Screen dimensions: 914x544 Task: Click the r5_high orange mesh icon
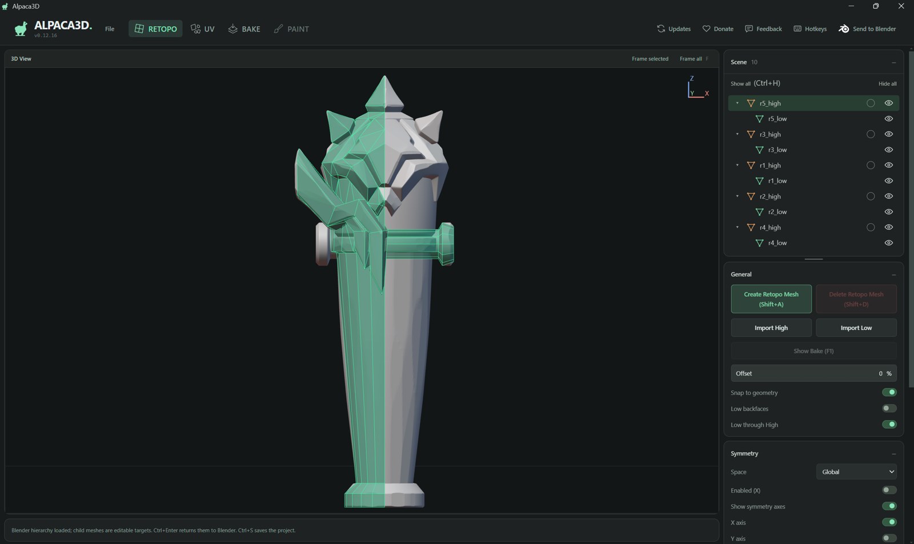click(x=751, y=103)
